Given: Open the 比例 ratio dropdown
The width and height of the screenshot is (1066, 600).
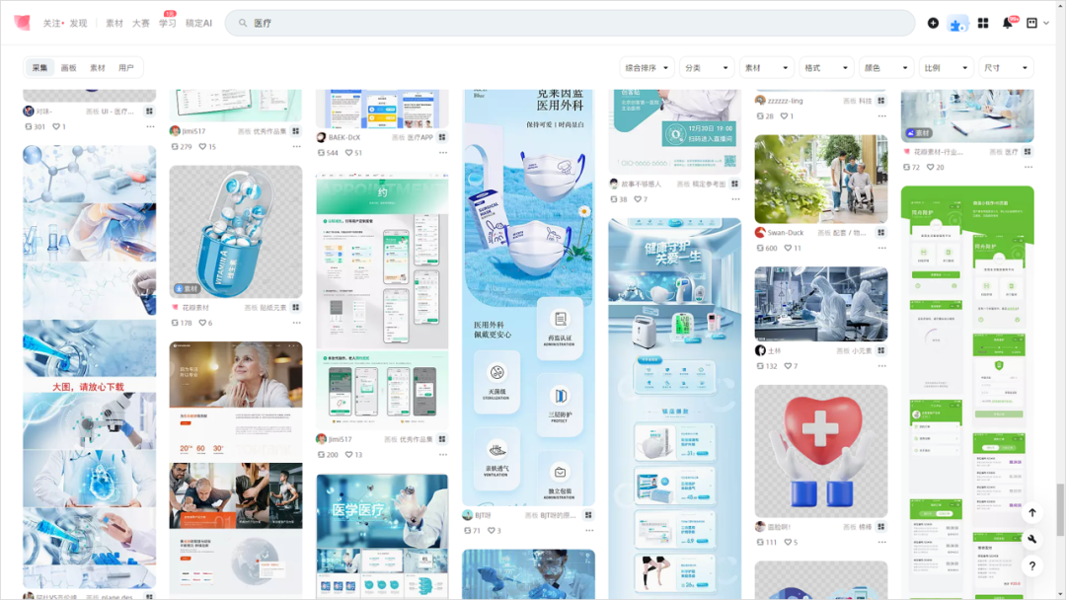Looking at the screenshot, I should (946, 68).
